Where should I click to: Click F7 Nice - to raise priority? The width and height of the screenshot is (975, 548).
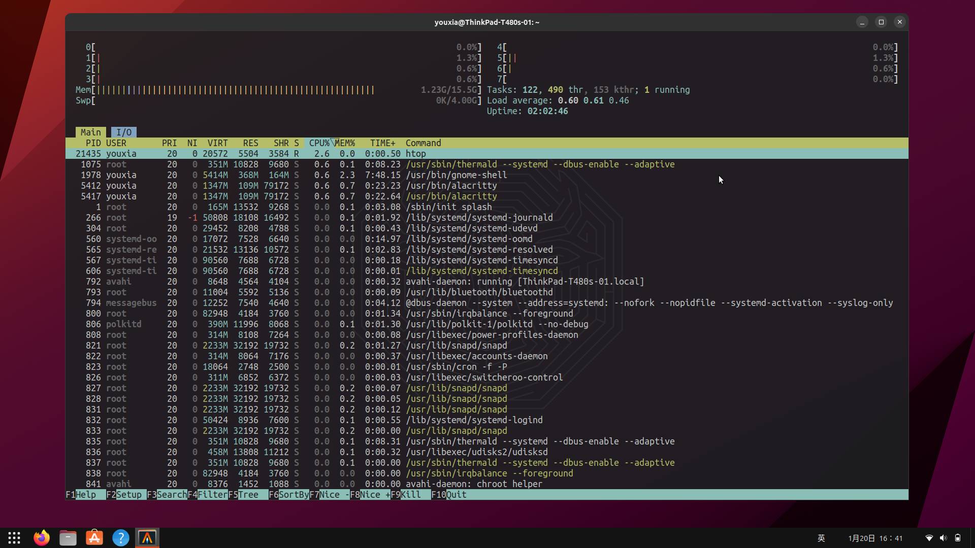pyautogui.click(x=330, y=495)
